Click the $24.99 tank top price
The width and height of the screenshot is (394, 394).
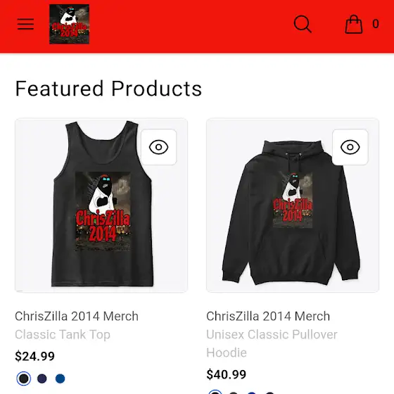pyautogui.click(x=34, y=356)
